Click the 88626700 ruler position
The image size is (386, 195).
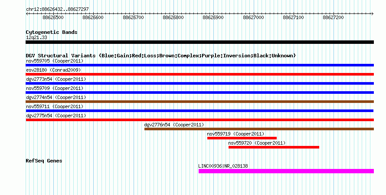[133, 17]
